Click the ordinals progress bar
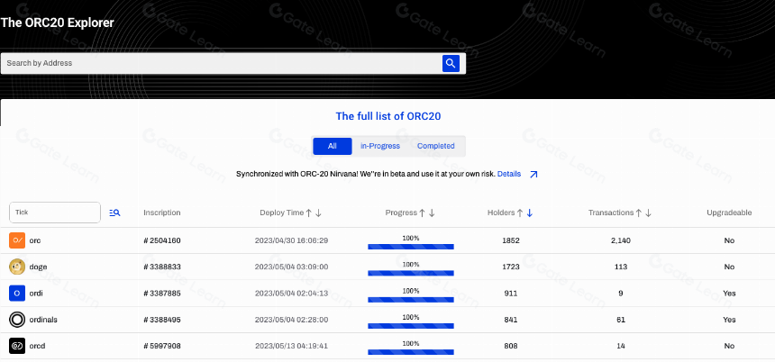 pos(411,325)
